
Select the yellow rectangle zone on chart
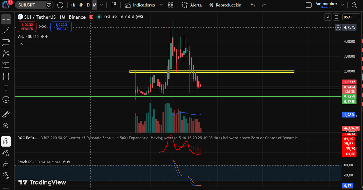212,71
